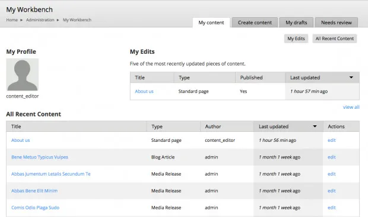Viewport: 368px width, 217px height.
Task: Click Last updated header in All Recent Content
Action: [274, 127]
